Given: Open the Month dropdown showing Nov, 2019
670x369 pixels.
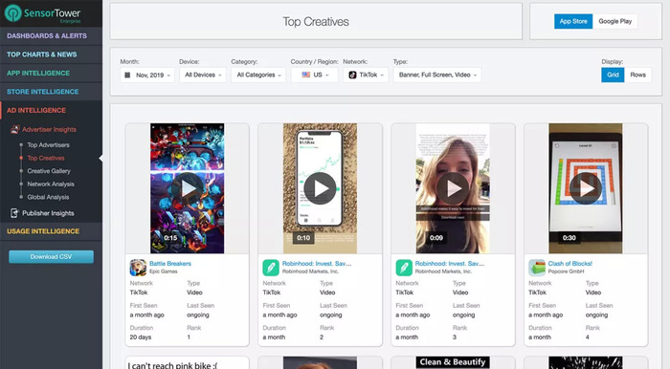Looking at the screenshot, I should [x=147, y=76].
